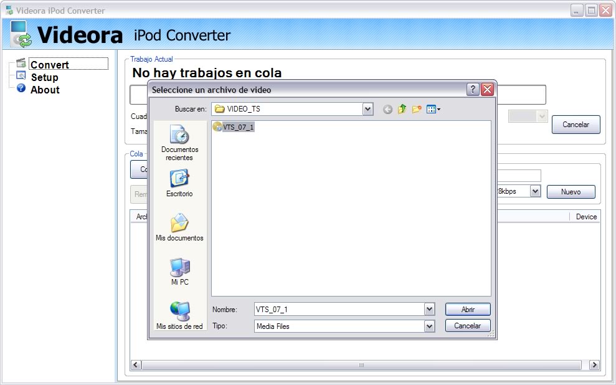The width and height of the screenshot is (616, 385).
Task: Click the VIDEO_TS folder icon in Buscar en
Action: click(x=220, y=109)
